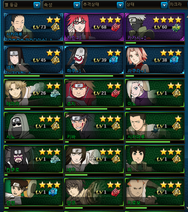188x212 pixels.
Task: Click the earth element icon on Shikamaru Lv73 card
Action: point(55,27)
